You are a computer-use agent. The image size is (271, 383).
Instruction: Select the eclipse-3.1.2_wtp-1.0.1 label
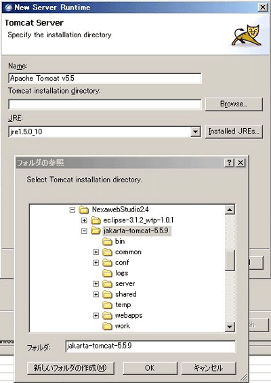coord(138,220)
